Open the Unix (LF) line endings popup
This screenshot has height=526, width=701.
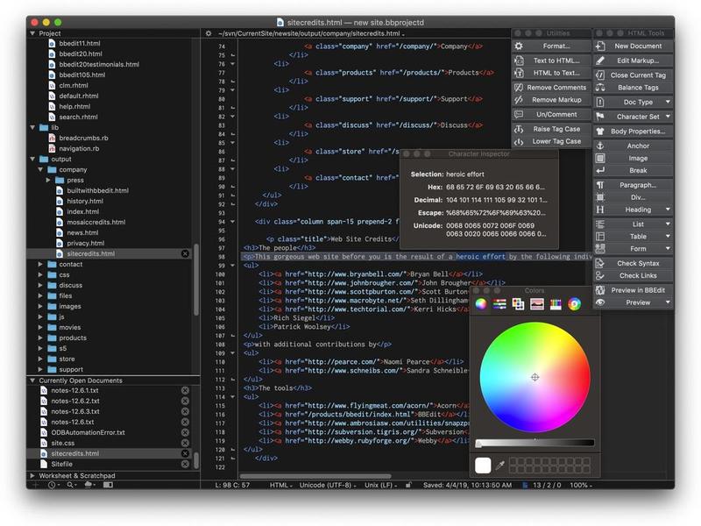point(380,485)
